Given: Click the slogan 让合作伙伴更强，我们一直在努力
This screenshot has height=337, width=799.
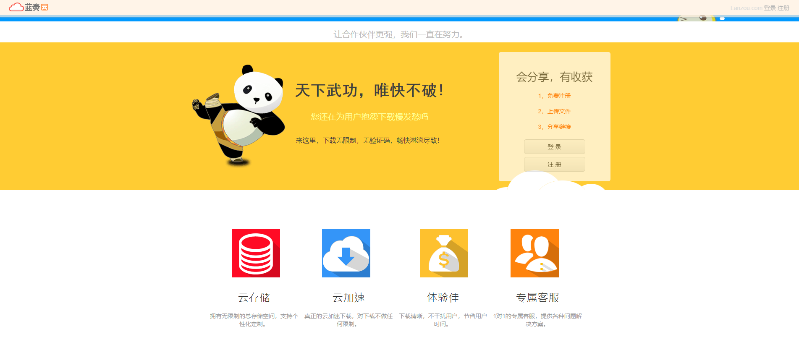Looking at the screenshot, I should (x=399, y=34).
